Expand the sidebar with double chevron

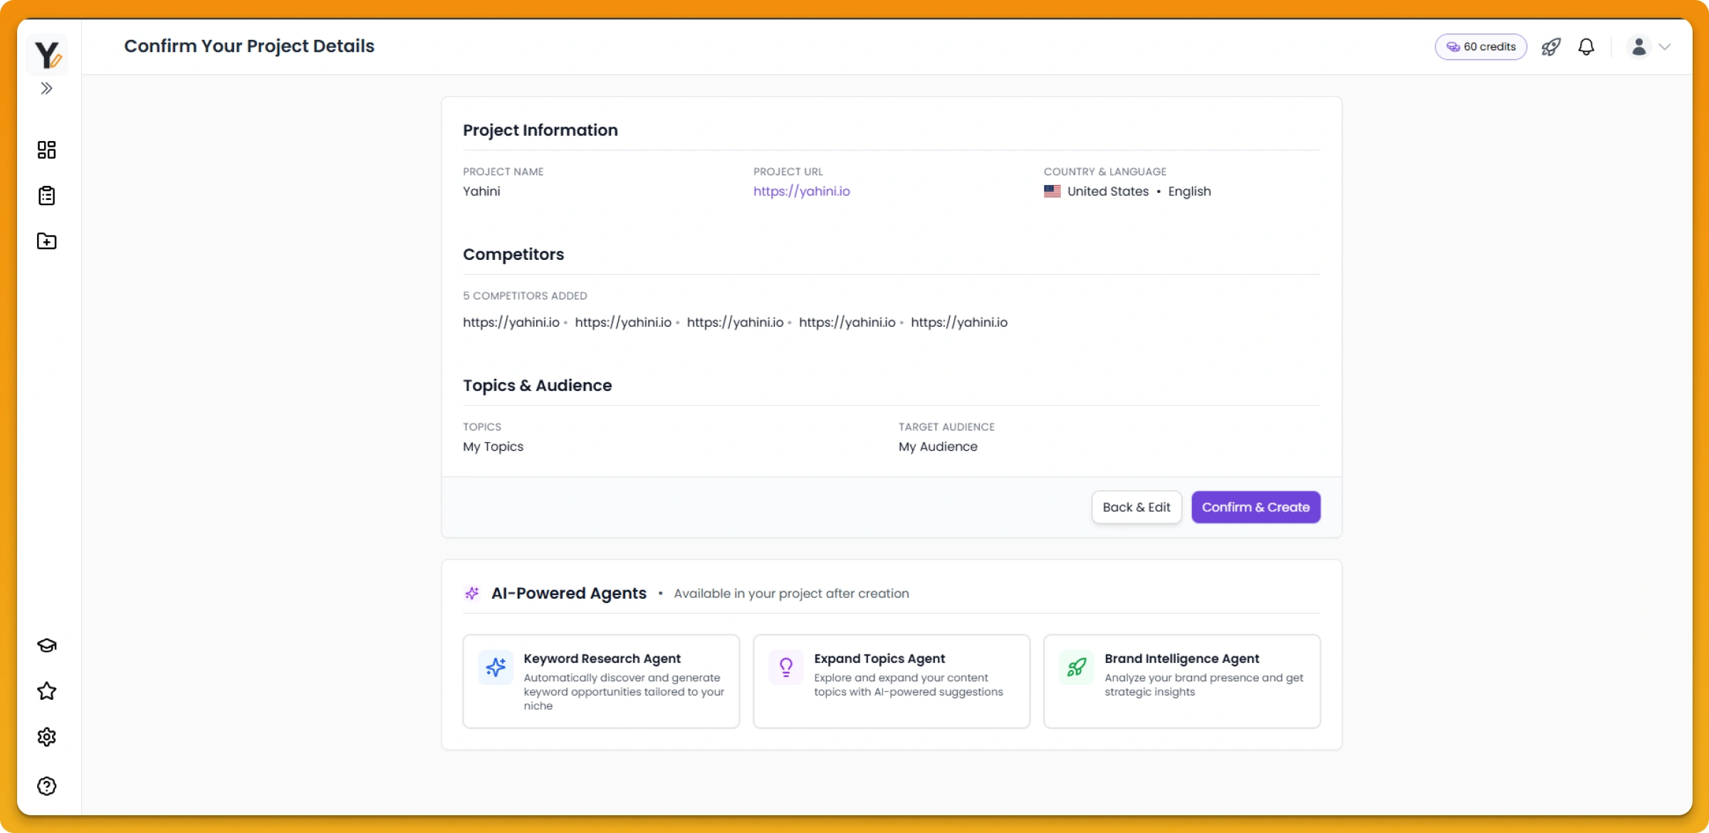point(46,88)
